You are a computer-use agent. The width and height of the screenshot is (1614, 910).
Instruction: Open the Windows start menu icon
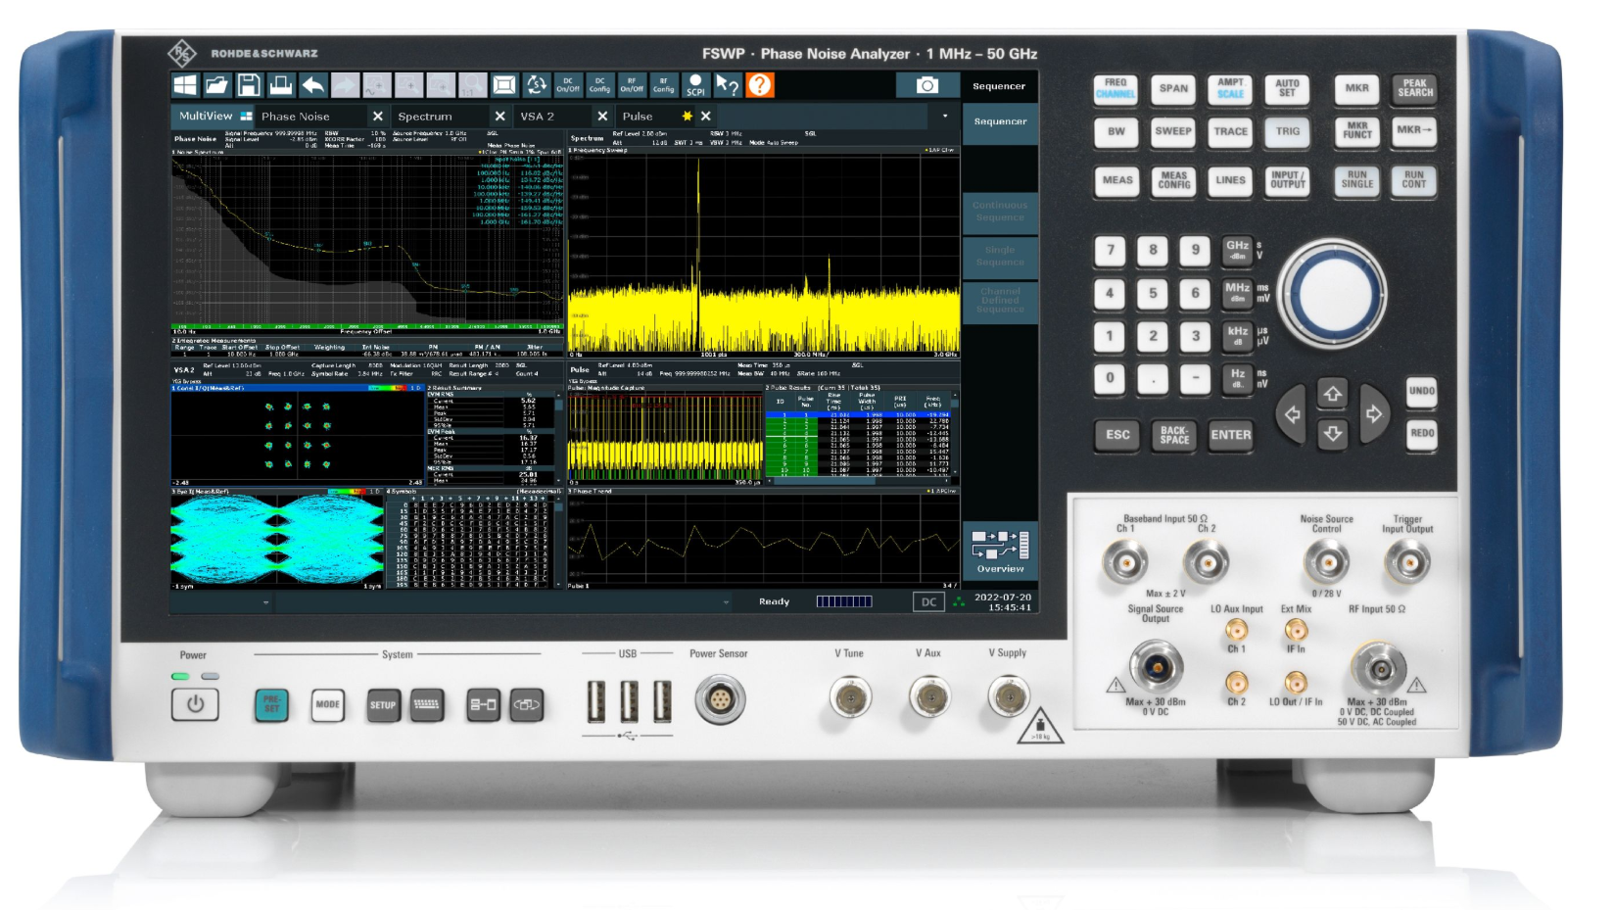[185, 86]
